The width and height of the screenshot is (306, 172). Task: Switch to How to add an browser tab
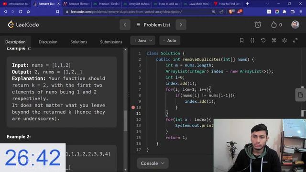[x=167, y=4]
